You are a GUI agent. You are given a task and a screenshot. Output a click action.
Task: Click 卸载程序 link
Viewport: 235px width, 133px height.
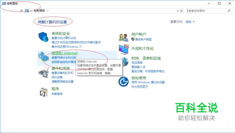pos(57,94)
